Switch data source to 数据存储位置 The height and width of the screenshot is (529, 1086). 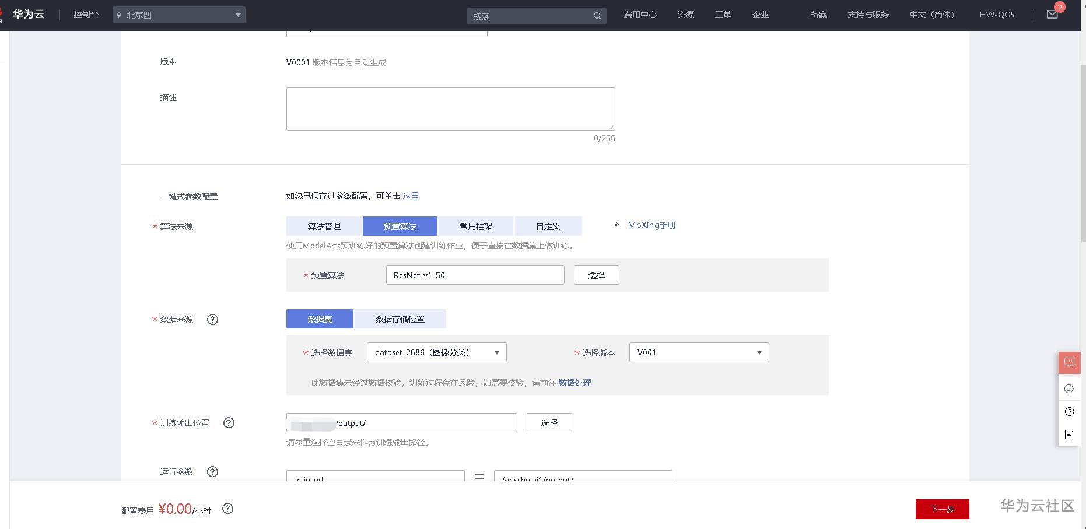[400, 318]
